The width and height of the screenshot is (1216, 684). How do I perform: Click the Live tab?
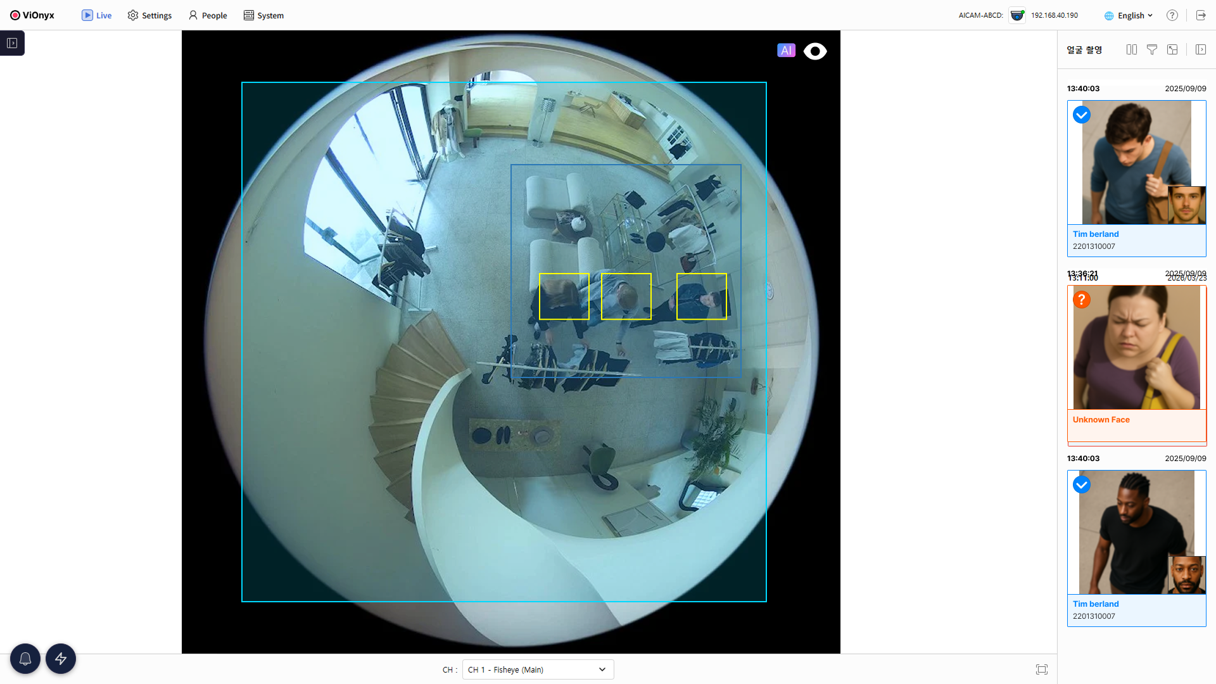[96, 15]
